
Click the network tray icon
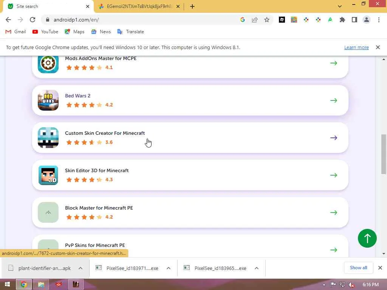(x=342, y=285)
